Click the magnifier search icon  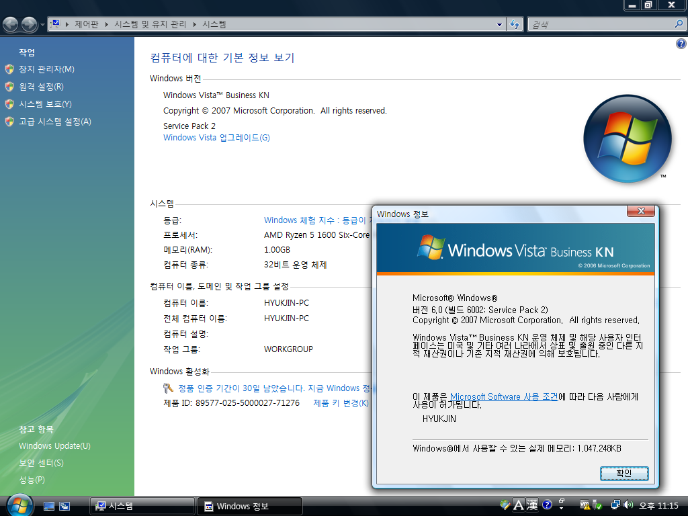pos(679,24)
